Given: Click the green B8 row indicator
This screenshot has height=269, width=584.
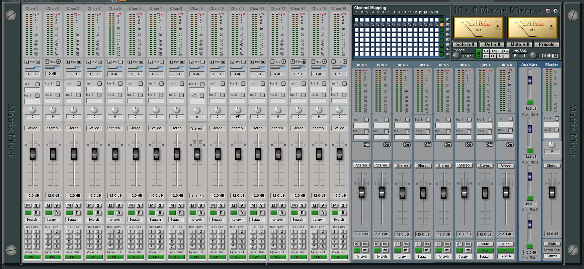Looking at the screenshot, I should [442, 54].
